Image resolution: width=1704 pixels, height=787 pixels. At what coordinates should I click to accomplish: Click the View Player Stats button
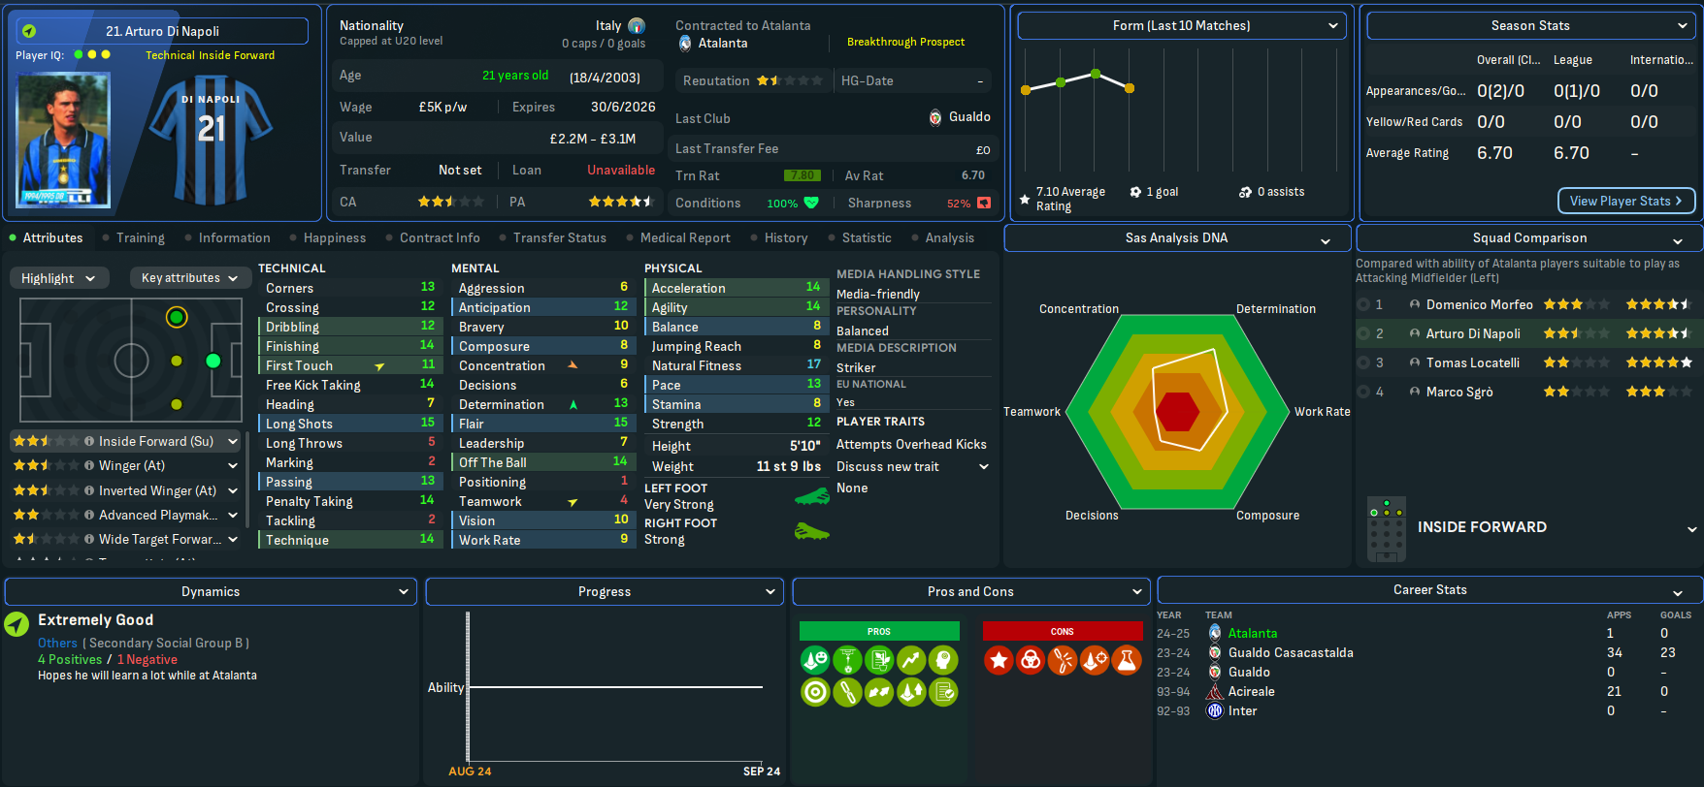[1625, 201]
